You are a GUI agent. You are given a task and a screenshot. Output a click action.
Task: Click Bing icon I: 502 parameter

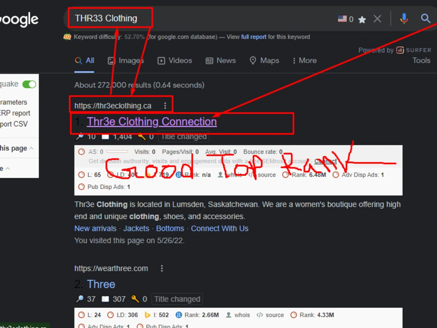click(156, 315)
